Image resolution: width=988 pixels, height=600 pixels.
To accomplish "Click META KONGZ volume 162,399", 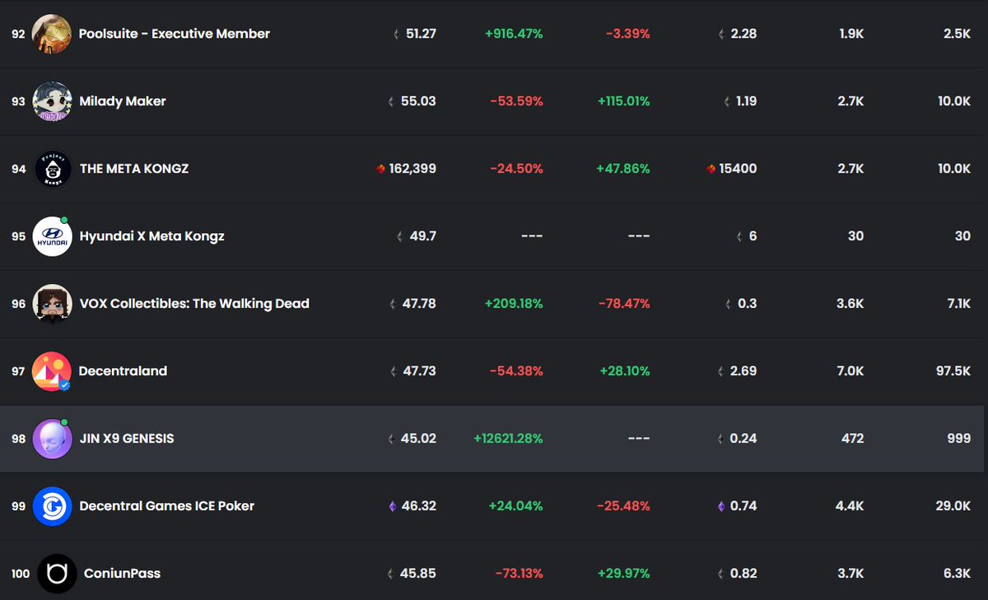I will pos(413,169).
